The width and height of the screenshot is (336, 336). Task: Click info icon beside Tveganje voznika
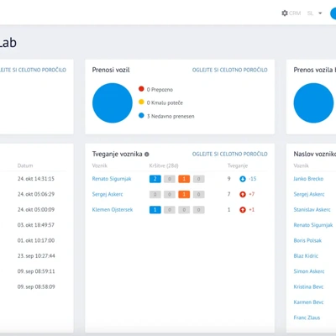point(147,155)
